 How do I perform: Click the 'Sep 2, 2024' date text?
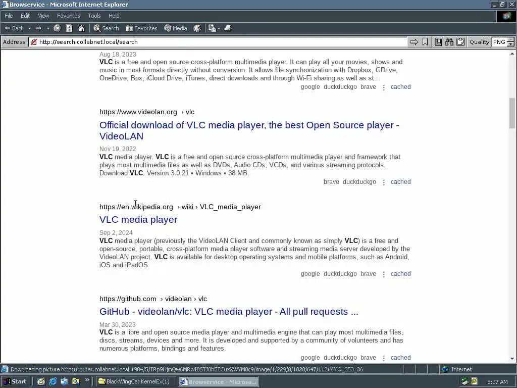[116, 233]
